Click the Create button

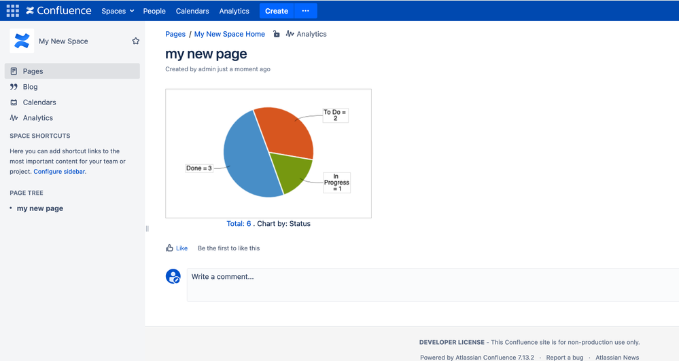(x=276, y=11)
